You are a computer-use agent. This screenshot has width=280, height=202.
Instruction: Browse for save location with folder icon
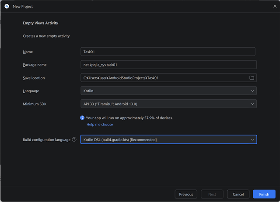tap(252, 78)
